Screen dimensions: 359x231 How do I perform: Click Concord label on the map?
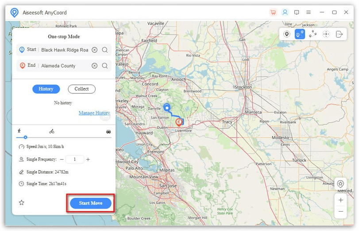click(150, 84)
